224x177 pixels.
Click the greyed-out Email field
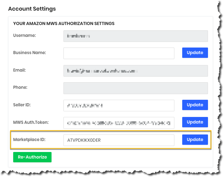(x=136, y=71)
